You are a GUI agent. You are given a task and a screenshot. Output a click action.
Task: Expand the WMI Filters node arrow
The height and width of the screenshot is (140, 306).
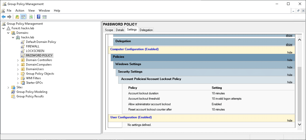pyautogui.click(x=18, y=78)
